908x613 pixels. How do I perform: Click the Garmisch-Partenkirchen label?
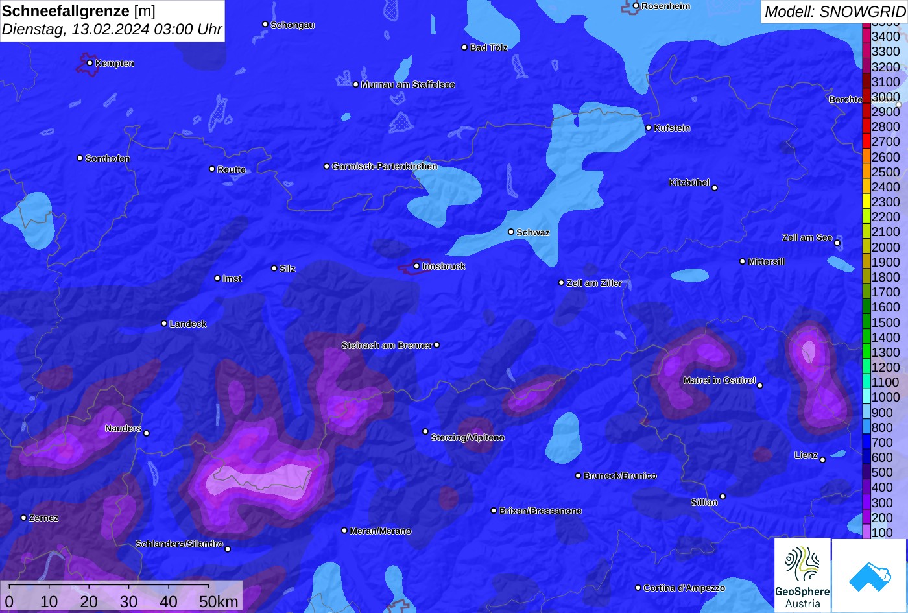click(385, 166)
